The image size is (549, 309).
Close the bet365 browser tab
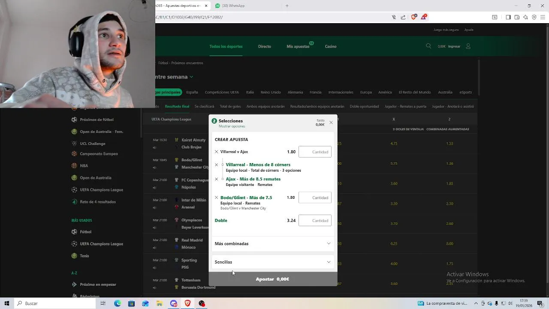pyautogui.click(x=206, y=6)
